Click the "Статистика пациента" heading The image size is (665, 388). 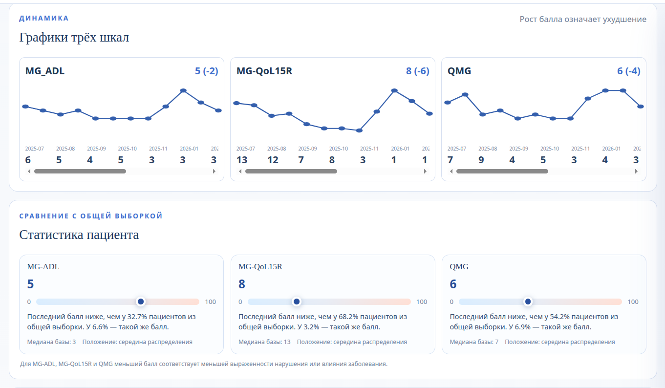[x=79, y=235]
